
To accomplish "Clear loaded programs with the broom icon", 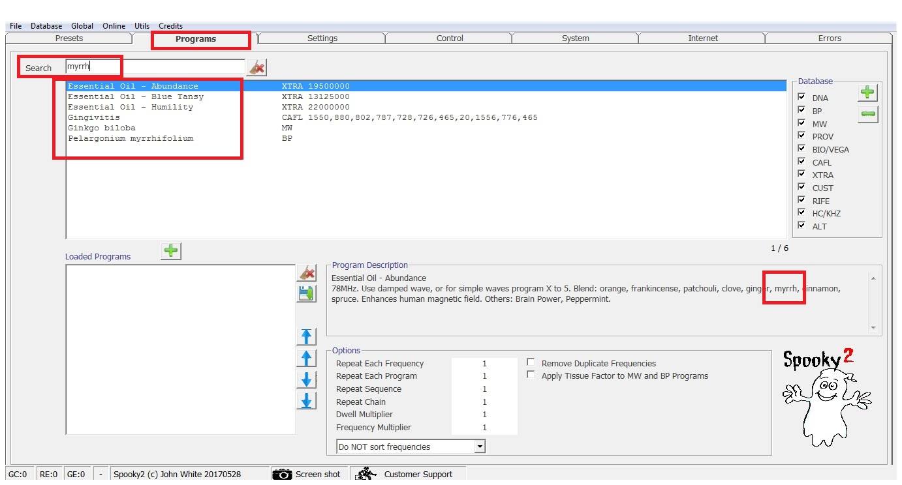I will (306, 273).
